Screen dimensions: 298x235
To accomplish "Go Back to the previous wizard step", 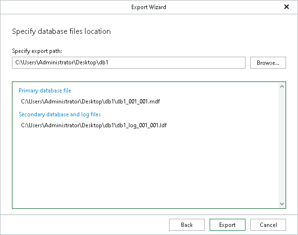I will click(187, 225).
